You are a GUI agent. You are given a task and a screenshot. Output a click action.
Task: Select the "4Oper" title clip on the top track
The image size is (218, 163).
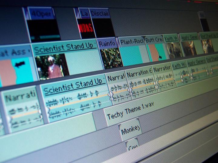tap(44, 24)
